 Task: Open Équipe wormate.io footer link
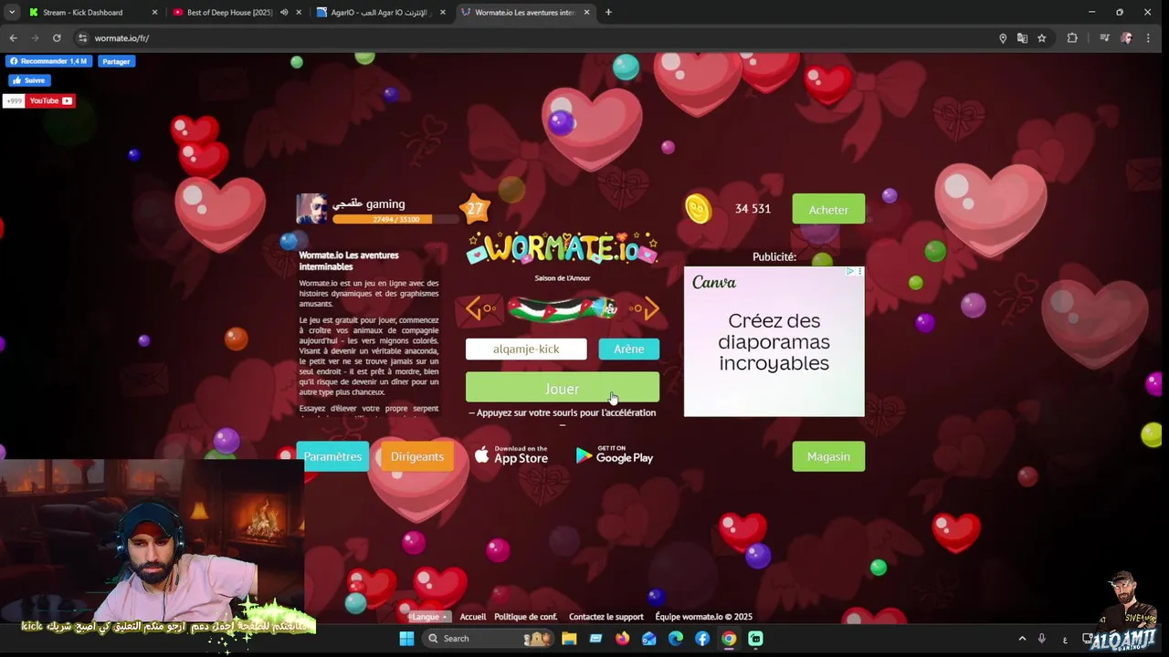(703, 617)
